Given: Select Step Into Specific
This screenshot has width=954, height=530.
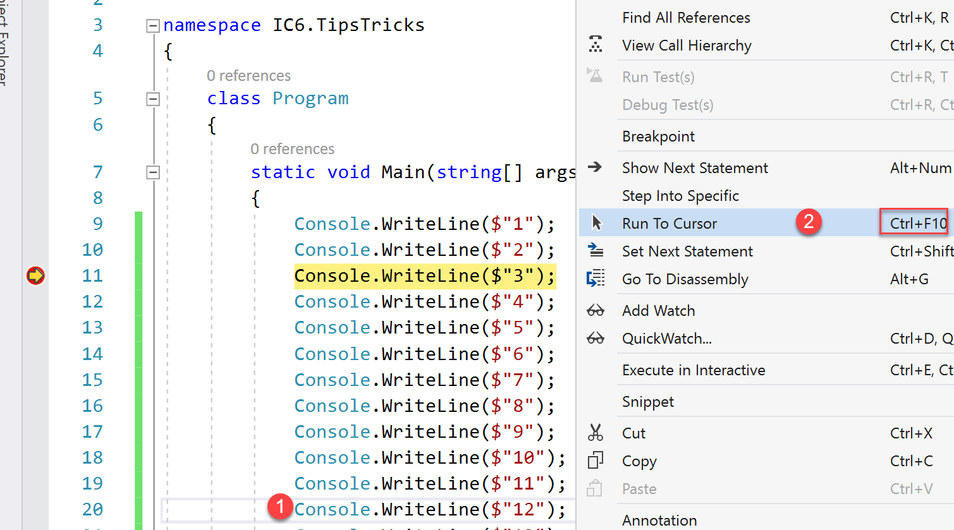Looking at the screenshot, I should click(680, 195).
